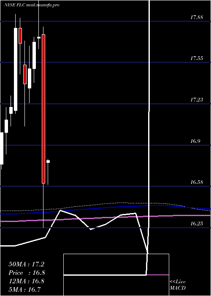Viewport: 211px width, 296px height.
Task: Click the 17.88 price axis label
Action: (197, 17)
